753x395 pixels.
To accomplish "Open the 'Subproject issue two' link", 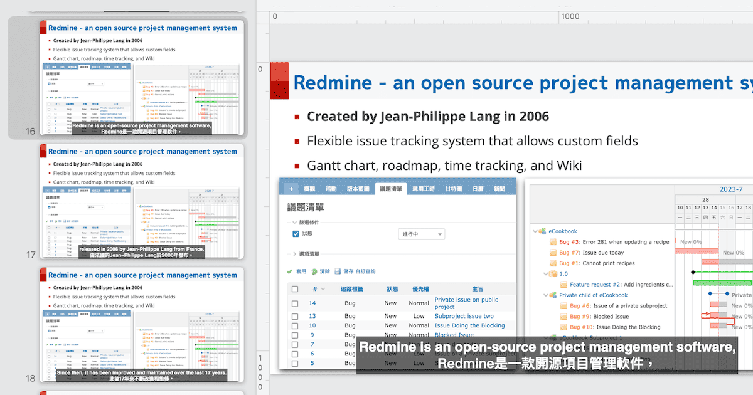I will click(464, 316).
